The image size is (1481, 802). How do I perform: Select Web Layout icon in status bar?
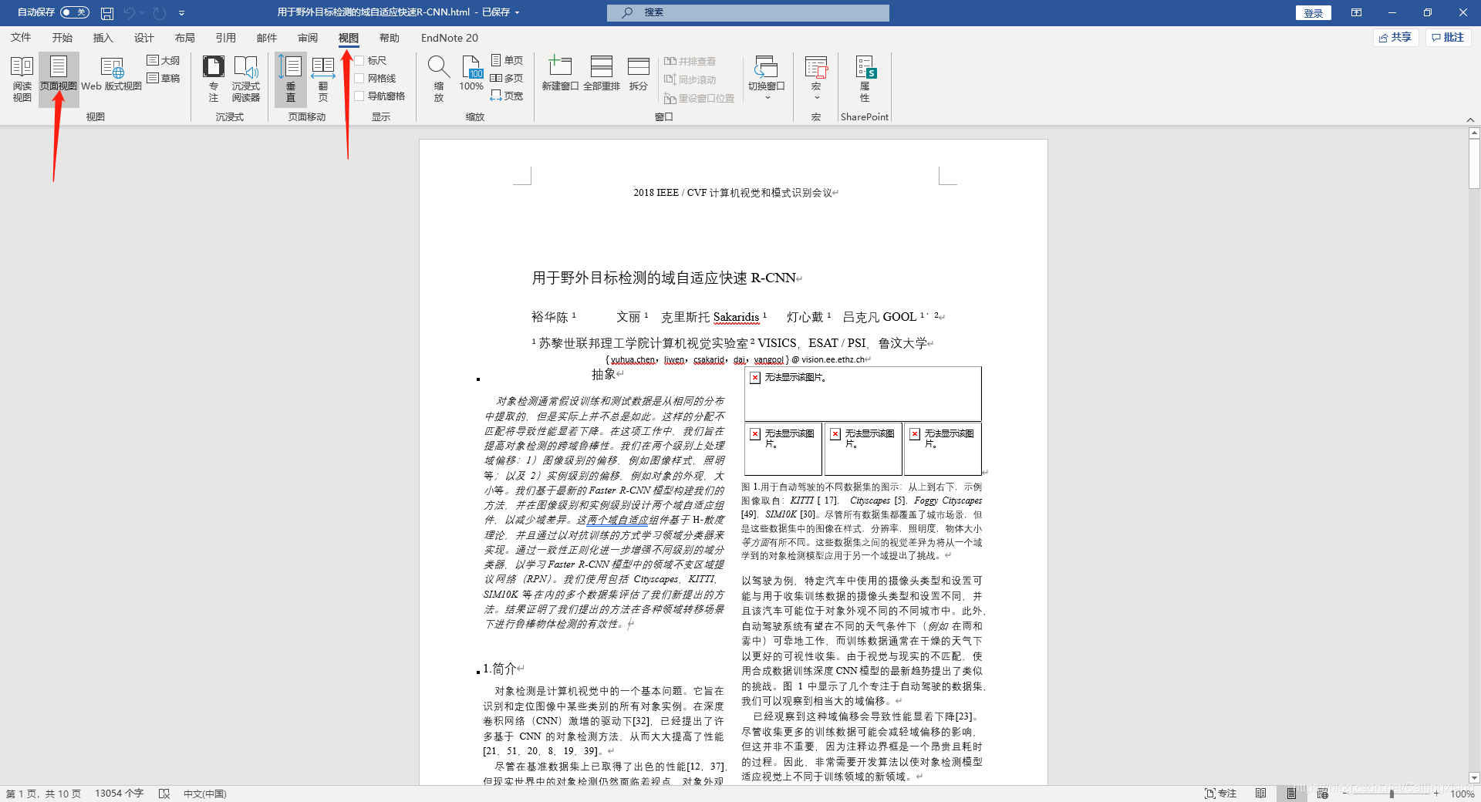pyautogui.click(x=1322, y=794)
